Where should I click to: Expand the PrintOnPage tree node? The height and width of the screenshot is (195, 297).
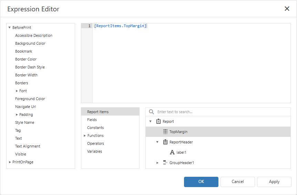click(10, 162)
